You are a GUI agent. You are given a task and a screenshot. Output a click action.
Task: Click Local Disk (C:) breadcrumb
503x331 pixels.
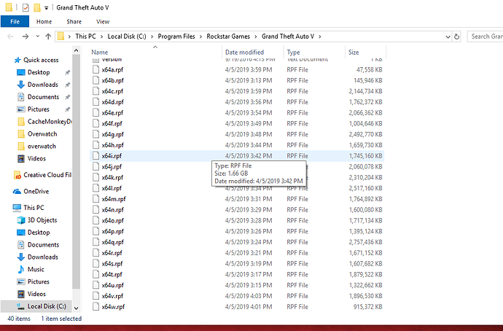click(127, 36)
